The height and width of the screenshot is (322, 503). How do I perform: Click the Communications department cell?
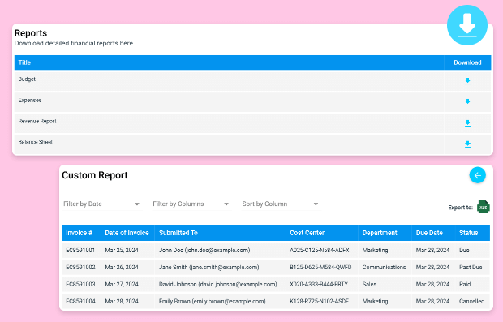pyautogui.click(x=384, y=267)
